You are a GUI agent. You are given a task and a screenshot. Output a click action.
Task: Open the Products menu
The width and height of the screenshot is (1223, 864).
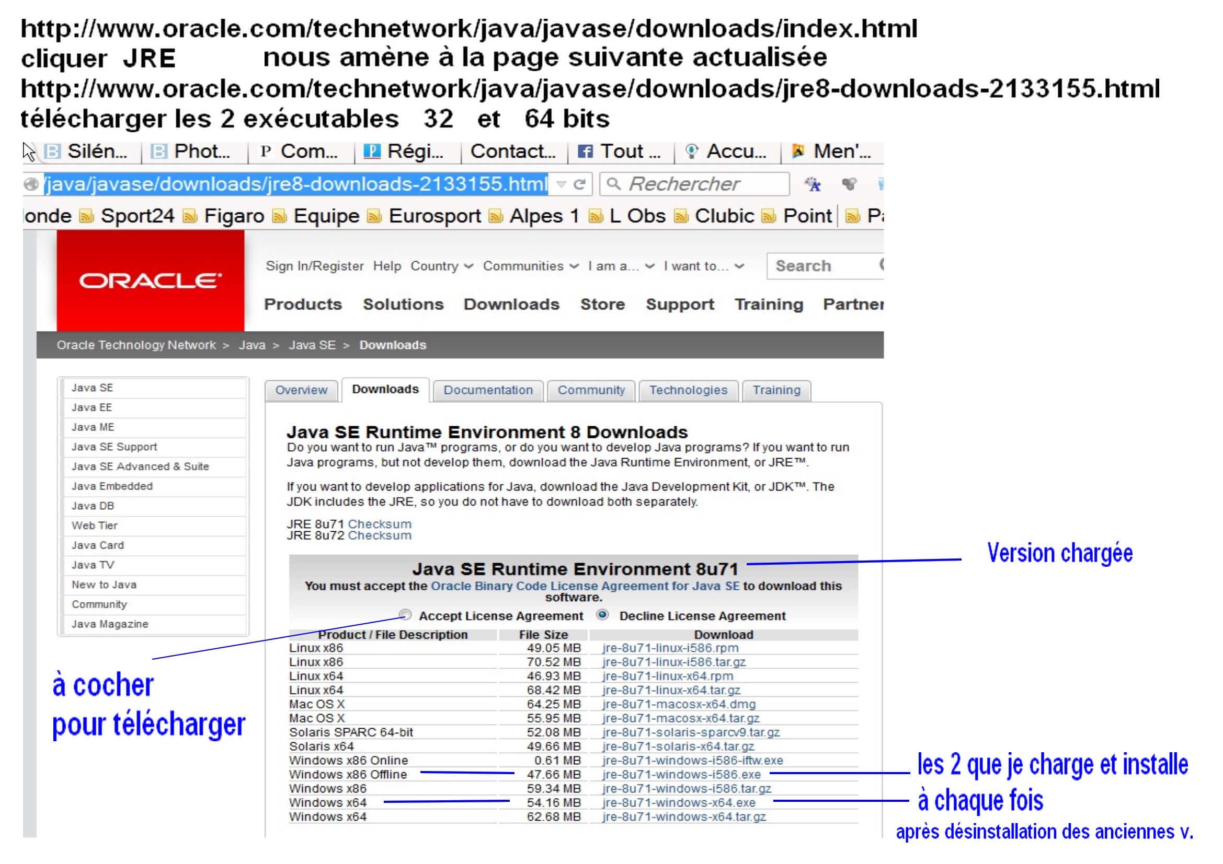click(x=303, y=305)
